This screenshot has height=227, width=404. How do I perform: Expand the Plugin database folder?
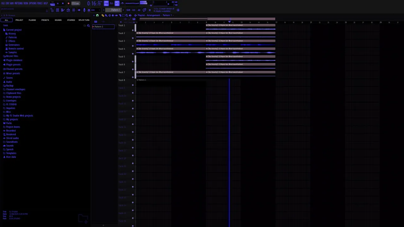13,60
